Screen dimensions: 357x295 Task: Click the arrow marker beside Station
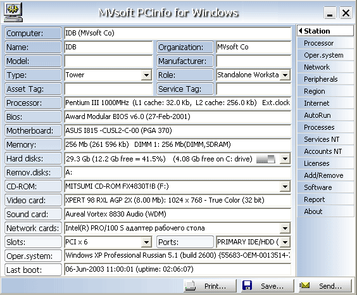click(x=301, y=31)
